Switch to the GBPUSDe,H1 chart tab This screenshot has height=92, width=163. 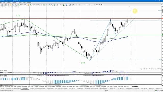(17, 89)
